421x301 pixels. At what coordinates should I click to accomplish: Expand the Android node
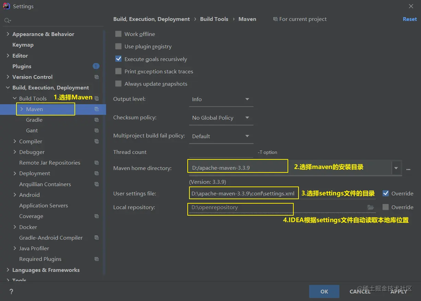tap(15, 195)
